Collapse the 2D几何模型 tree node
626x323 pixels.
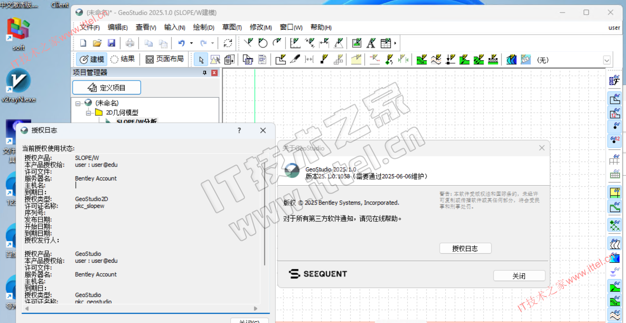(x=89, y=113)
